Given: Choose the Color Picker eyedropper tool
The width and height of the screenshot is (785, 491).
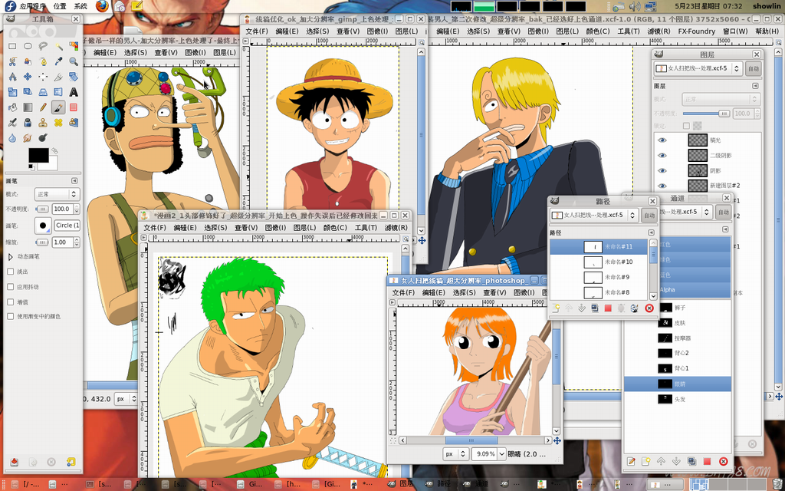Looking at the screenshot, I should (x=58, y=61).
